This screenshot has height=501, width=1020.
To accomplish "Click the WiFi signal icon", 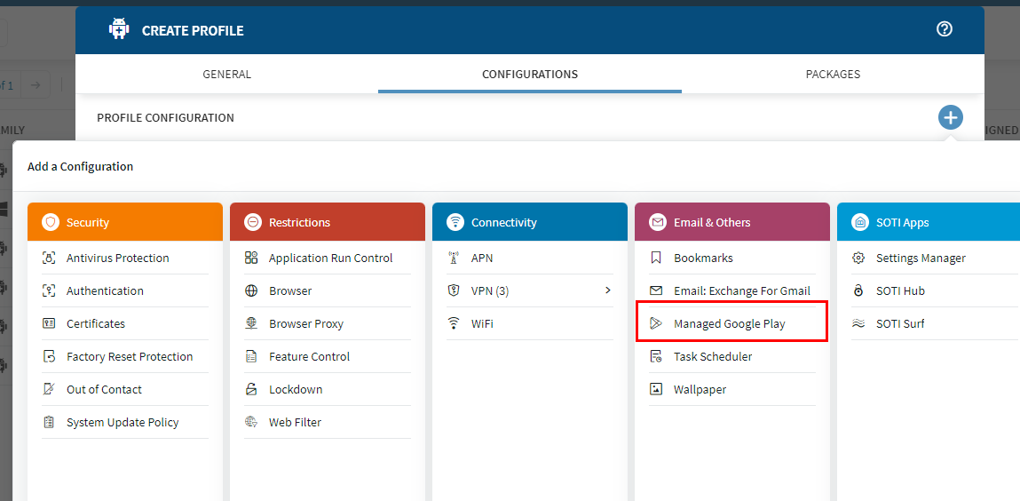I will pyautogui.click(x=454, y=323).
